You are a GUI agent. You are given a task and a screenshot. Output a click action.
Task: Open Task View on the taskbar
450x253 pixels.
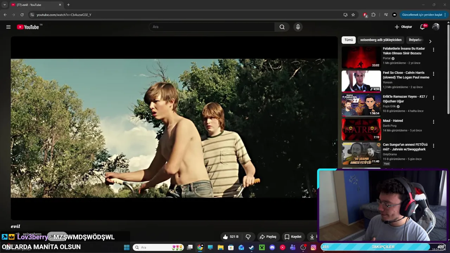click(190, 247)
